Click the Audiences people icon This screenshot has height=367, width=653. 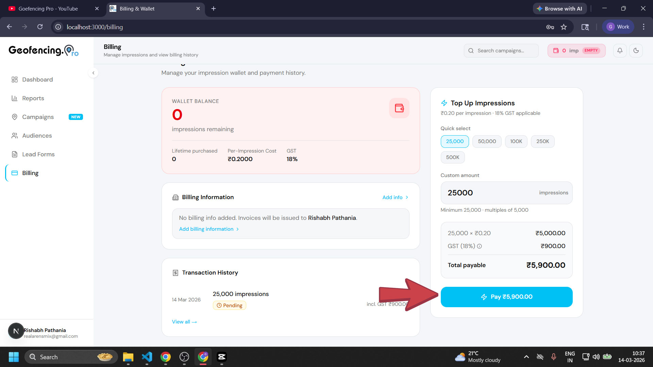[15, 136]
